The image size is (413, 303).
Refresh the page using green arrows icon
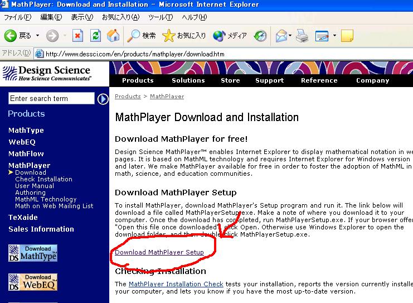click(95, 36)
